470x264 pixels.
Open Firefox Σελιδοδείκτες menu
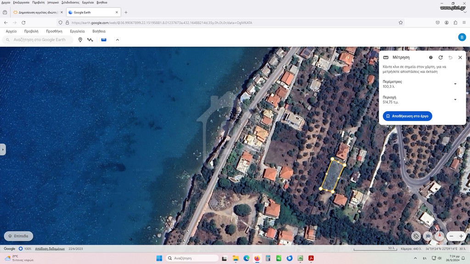click(x=70, y=2)
